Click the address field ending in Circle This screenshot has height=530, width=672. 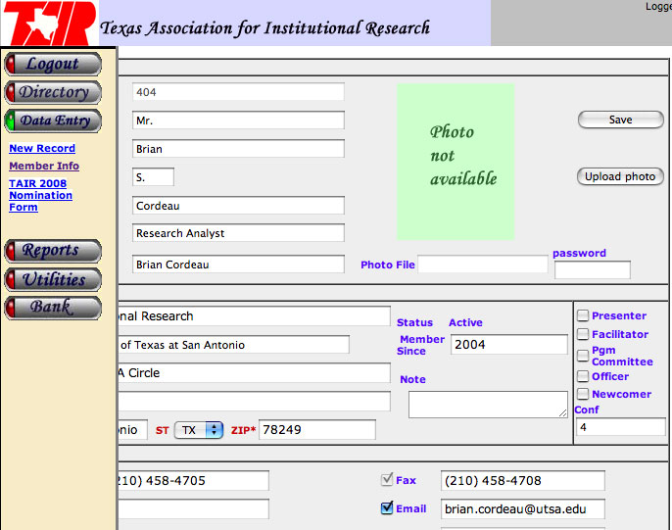(x=254, y=372)
